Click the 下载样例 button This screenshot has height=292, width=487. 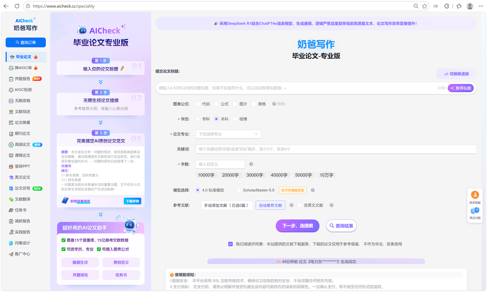(x=132, y=201)
